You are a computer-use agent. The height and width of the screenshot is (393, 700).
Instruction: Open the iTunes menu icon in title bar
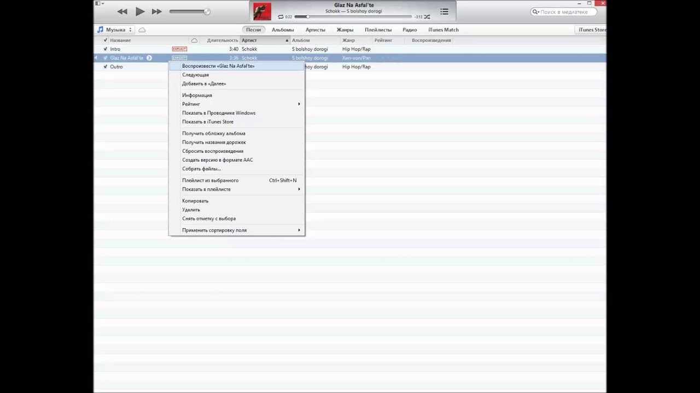coord(99,3)
